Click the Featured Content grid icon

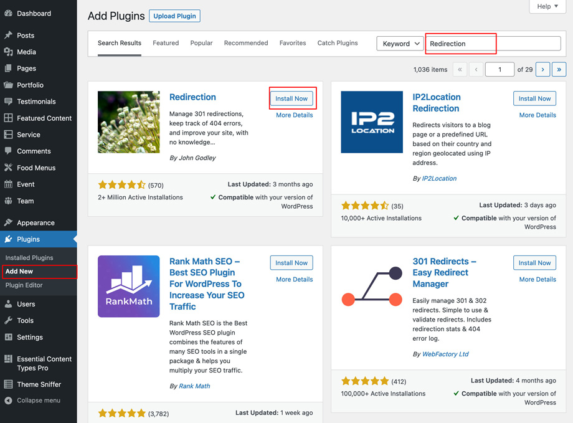point(8,118)
